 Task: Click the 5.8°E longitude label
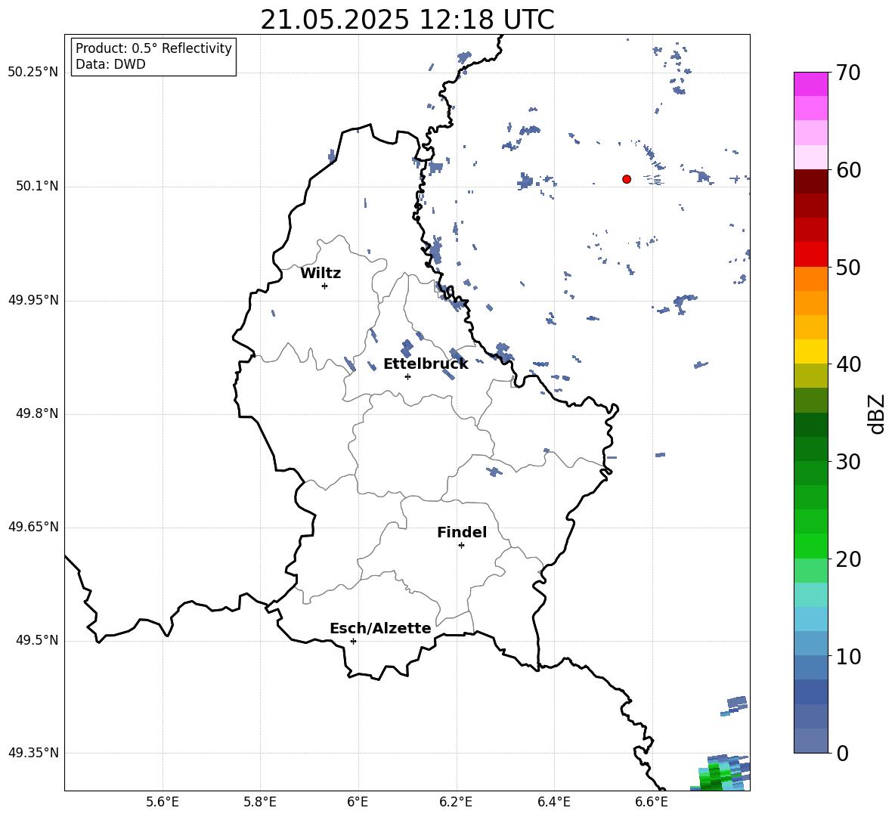[260, 802]
